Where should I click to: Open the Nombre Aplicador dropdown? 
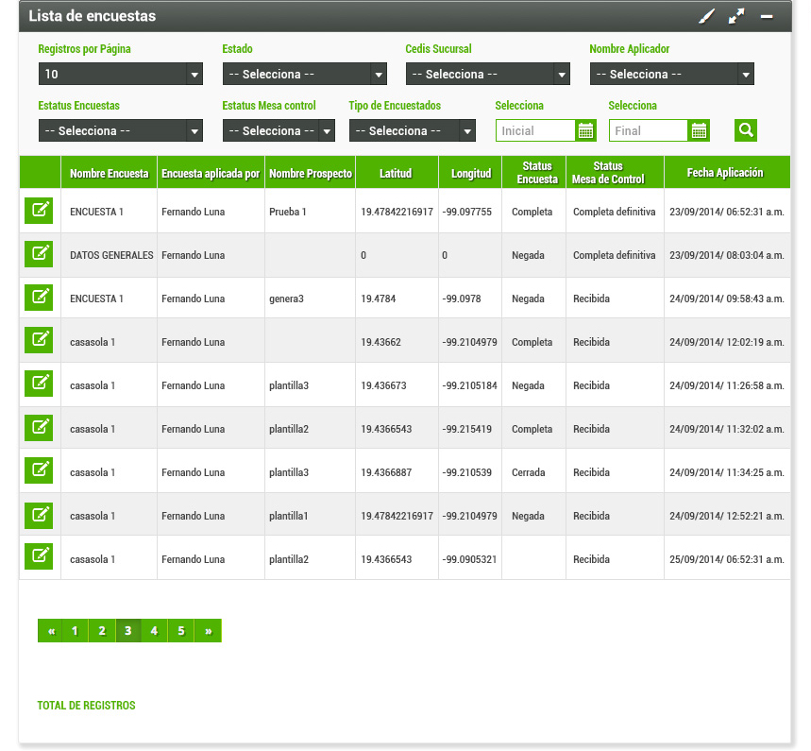click(x=671, y=73)
